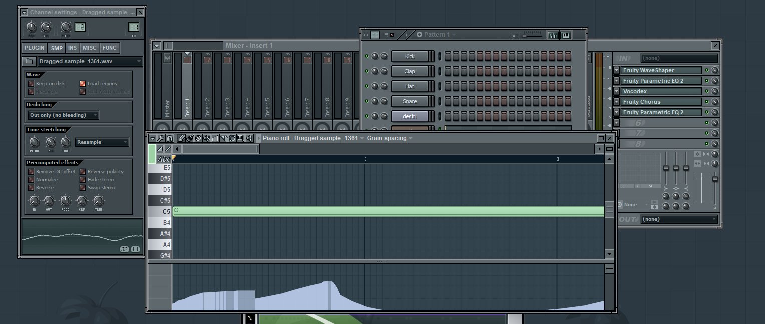Open the mixer OUT (none) output dropdown
The height and width of the screenshot is (324, 765).
(679, 219)
